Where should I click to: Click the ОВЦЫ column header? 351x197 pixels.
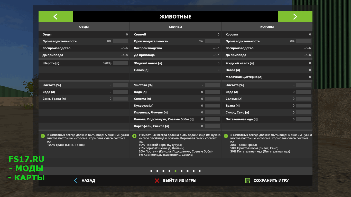click(x=84, y=27)
